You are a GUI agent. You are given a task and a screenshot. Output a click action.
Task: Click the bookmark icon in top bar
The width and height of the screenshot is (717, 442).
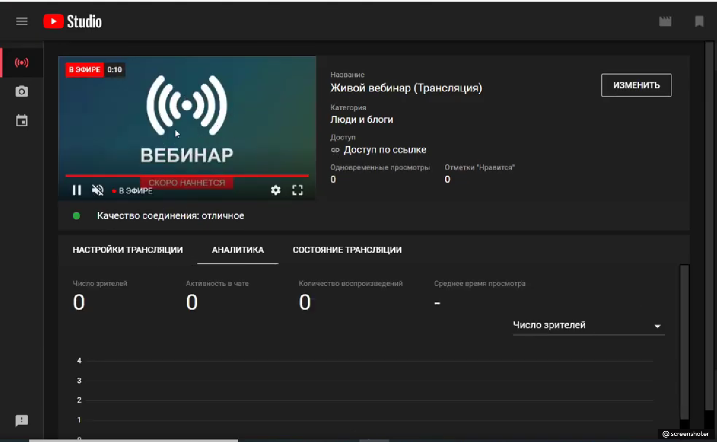[699, 21]
